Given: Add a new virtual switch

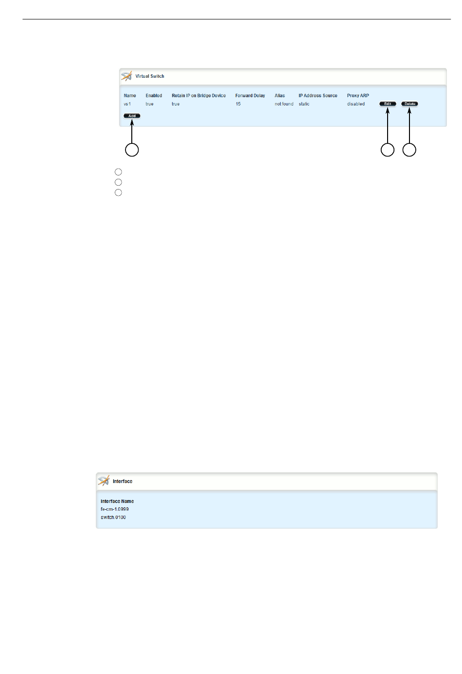Looking at the screenshot, I should [x=132, y=116].
